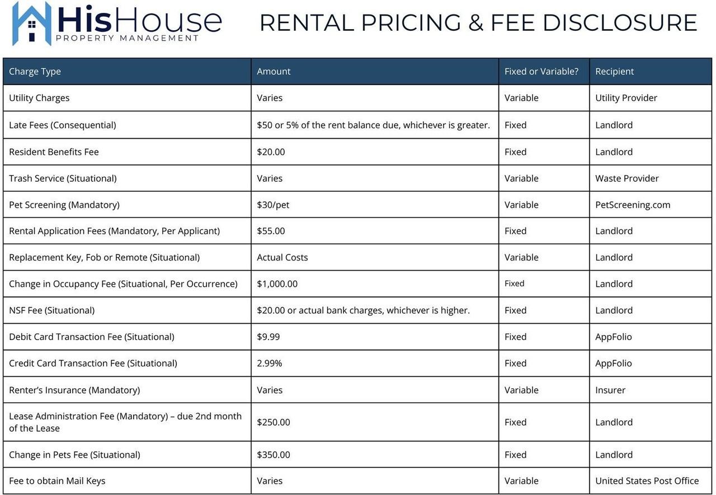Click the HisHouse house logo icon
Screen dimensions: 716x495
pos(32,23)
